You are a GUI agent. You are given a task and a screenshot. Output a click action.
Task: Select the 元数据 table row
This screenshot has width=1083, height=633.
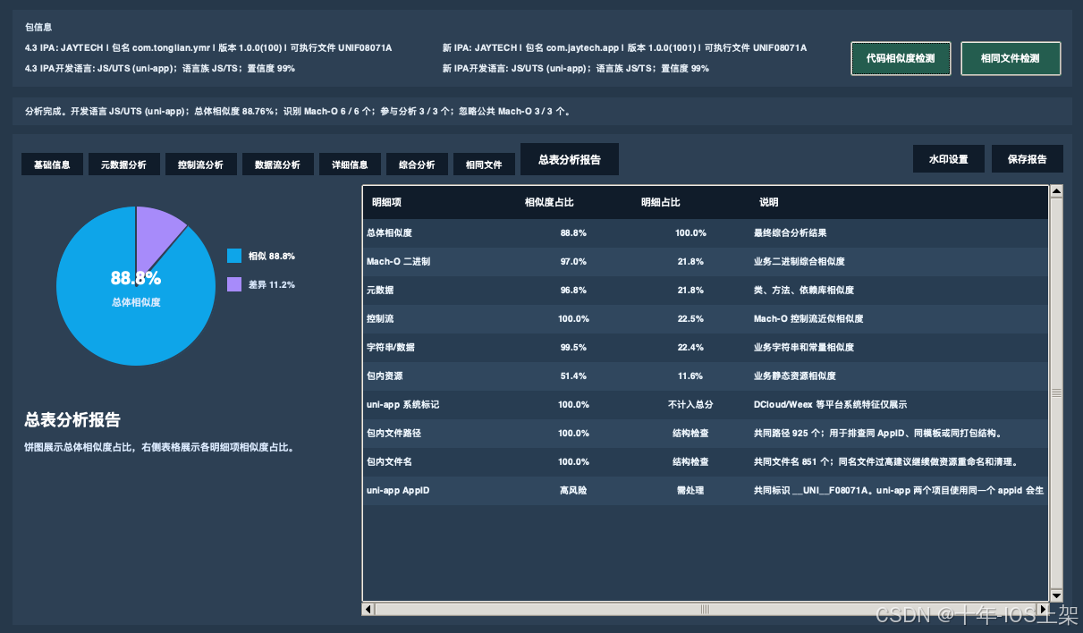pos(705,290)
